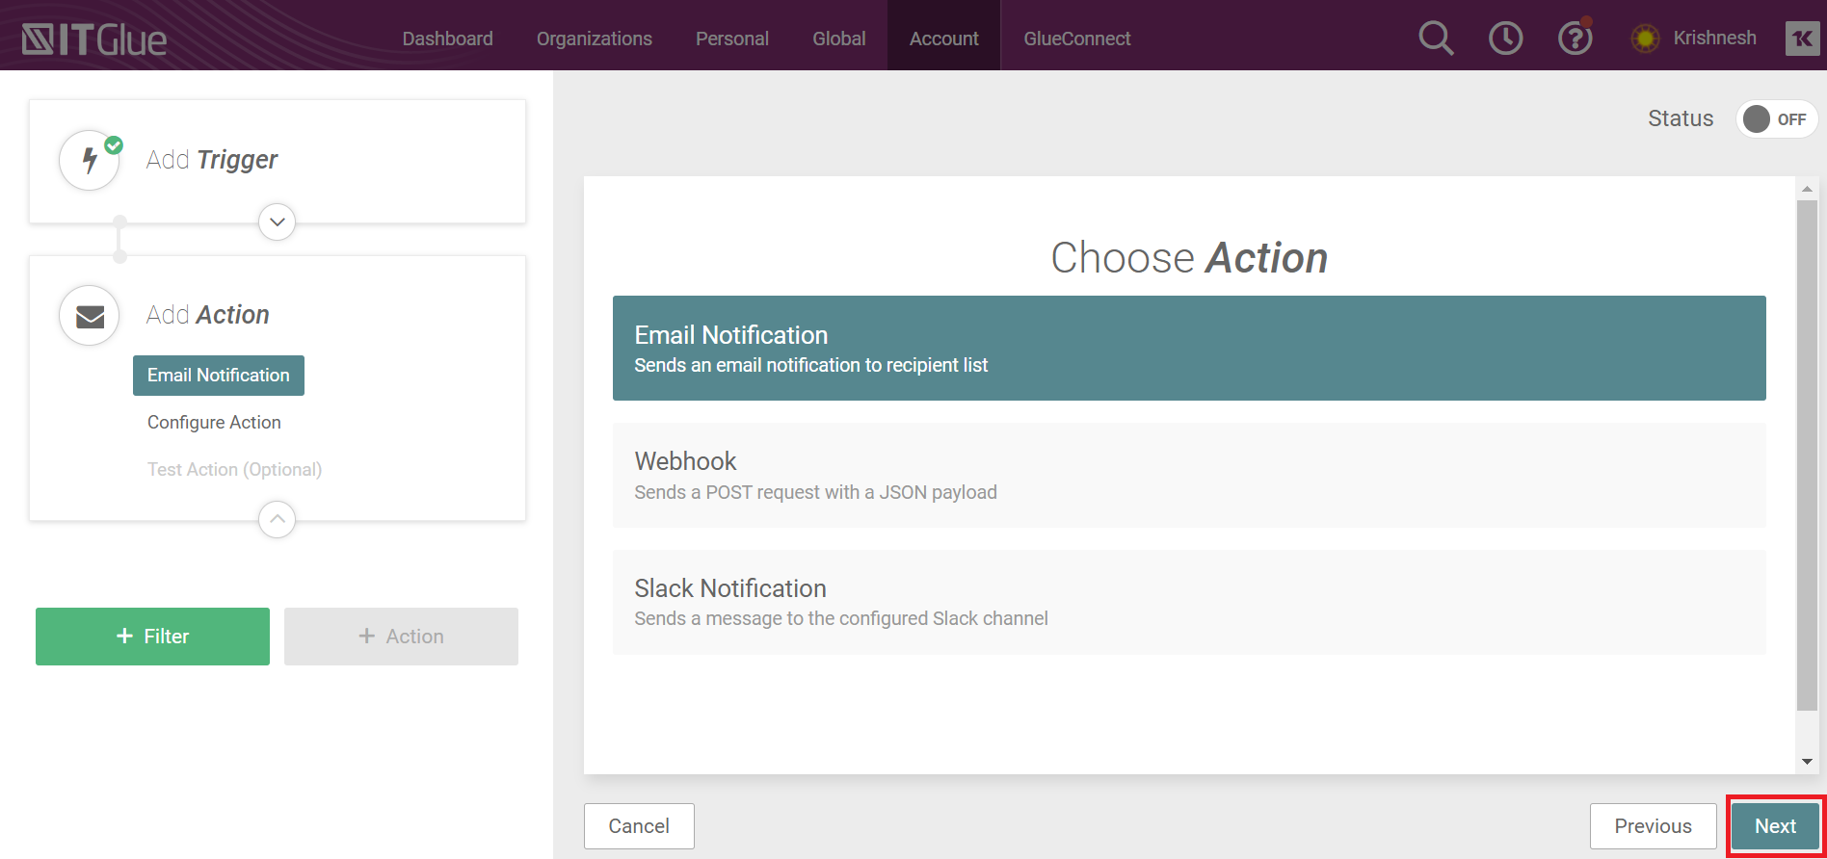Screen dimensions: 1827x859
Task: Click Krishnesh user name
Action: click(1714, 38)
